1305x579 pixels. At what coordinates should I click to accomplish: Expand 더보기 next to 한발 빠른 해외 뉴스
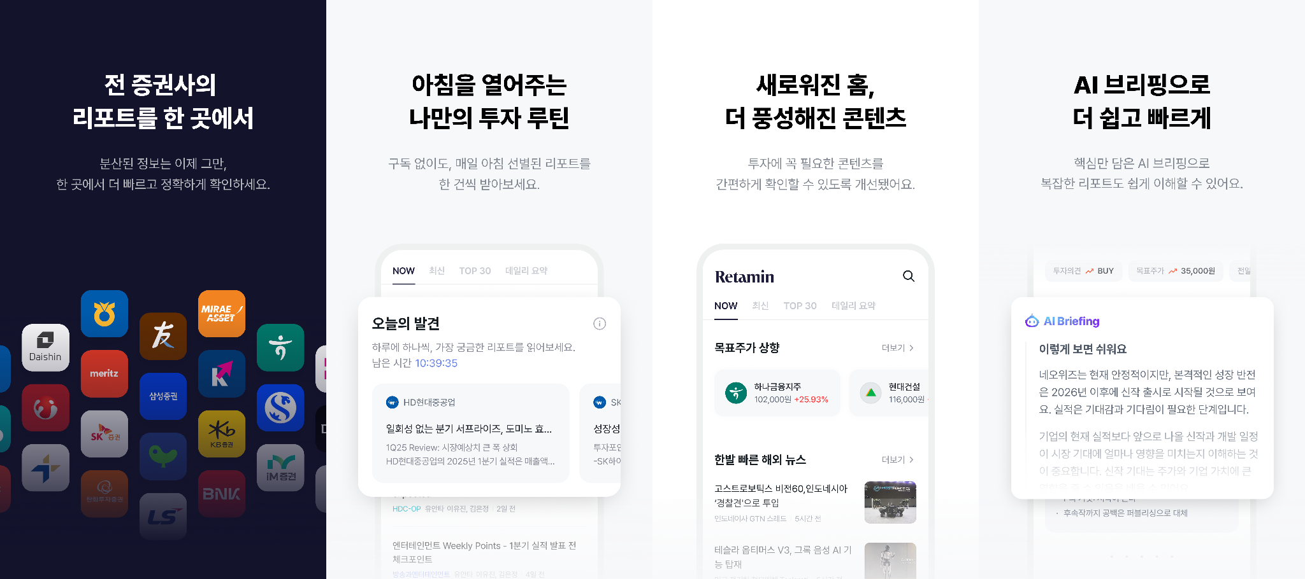898,459
